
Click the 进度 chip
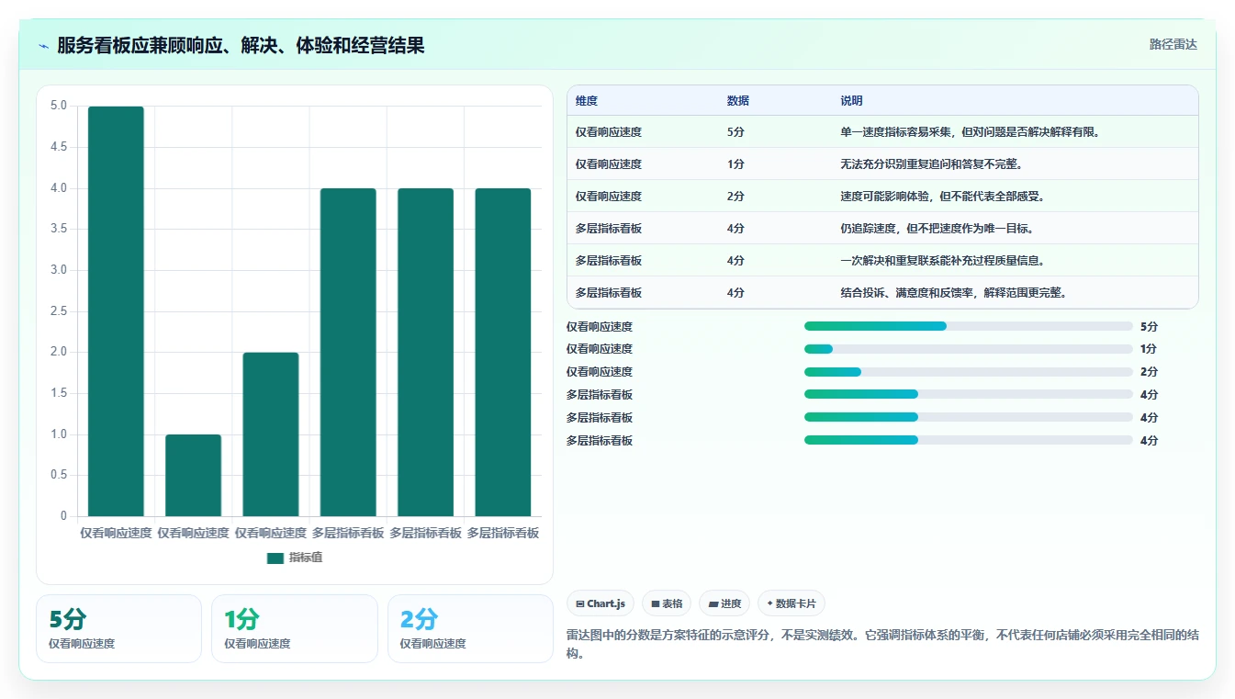724,603
